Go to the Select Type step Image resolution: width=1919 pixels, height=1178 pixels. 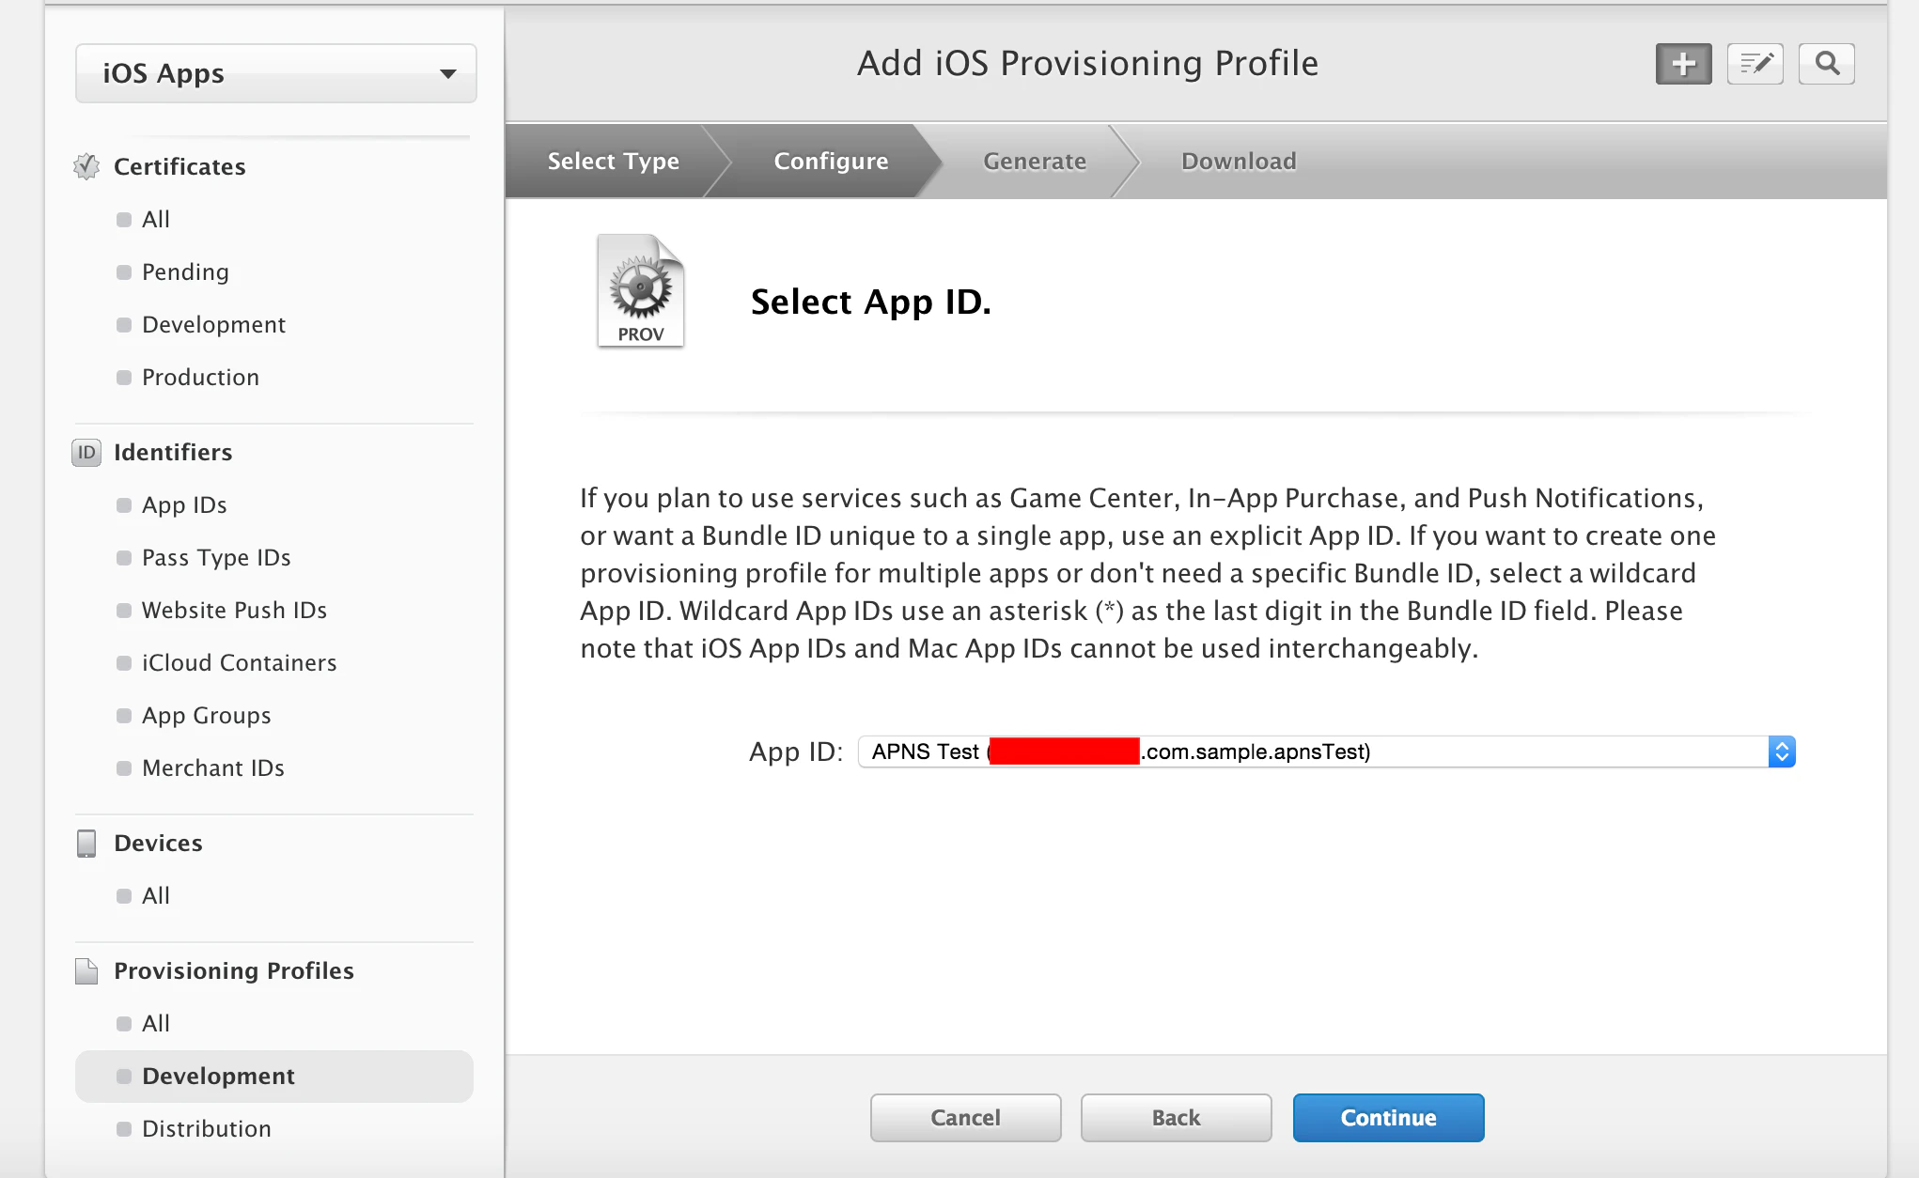pyautogui.click(x=613, y=161)
